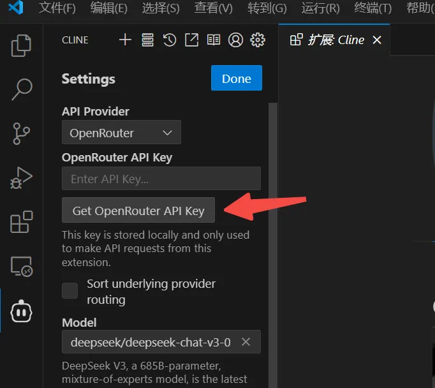The width and height of the screenshot is (435, 388).
Task: Select the Cline robot icon in activity bar
Action: 21,311
